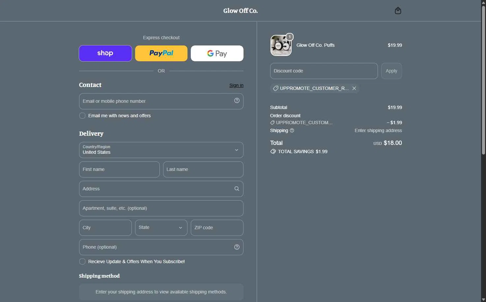Open the Country/Region dropdown
The width and height of the screenshot is (486, 302).
[x=161, y=150]
